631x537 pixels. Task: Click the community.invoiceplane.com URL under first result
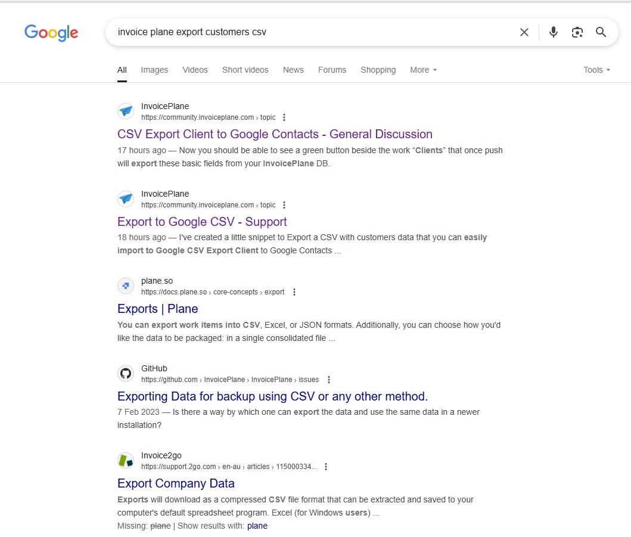point(209,117)
